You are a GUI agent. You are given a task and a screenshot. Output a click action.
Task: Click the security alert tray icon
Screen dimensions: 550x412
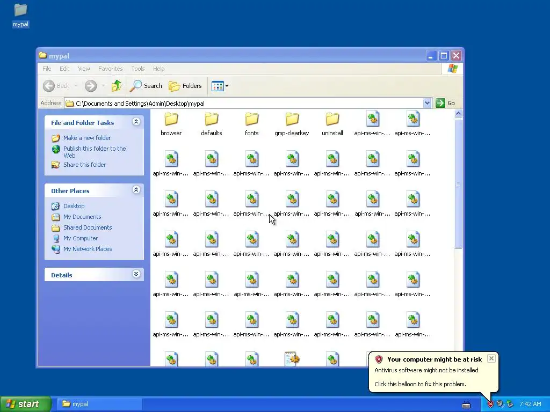pos(490,404)
